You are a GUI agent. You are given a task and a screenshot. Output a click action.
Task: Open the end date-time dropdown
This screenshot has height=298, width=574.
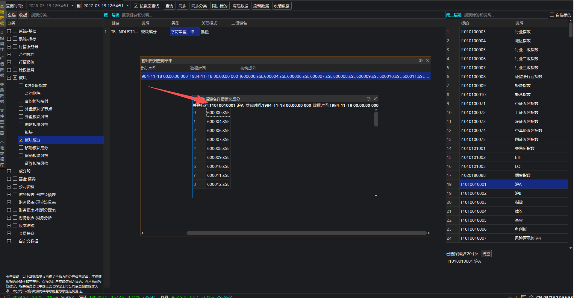point(128,6)
